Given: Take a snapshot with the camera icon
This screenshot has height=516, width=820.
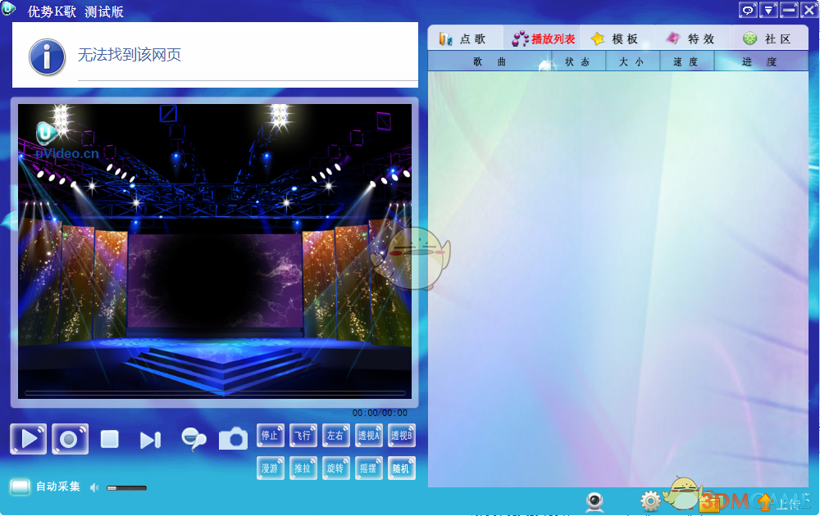Looking at the screenshot, I should click(x=233, y=440).
